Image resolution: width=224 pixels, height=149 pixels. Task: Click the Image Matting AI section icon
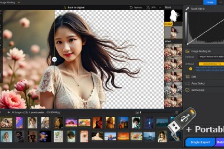click(187, 51)
